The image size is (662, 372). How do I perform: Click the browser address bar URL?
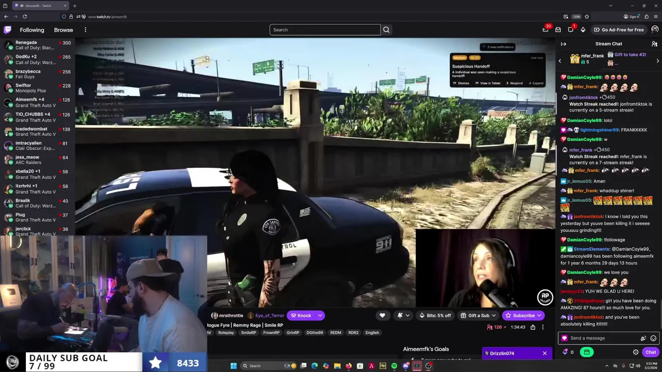pos(107,17)
